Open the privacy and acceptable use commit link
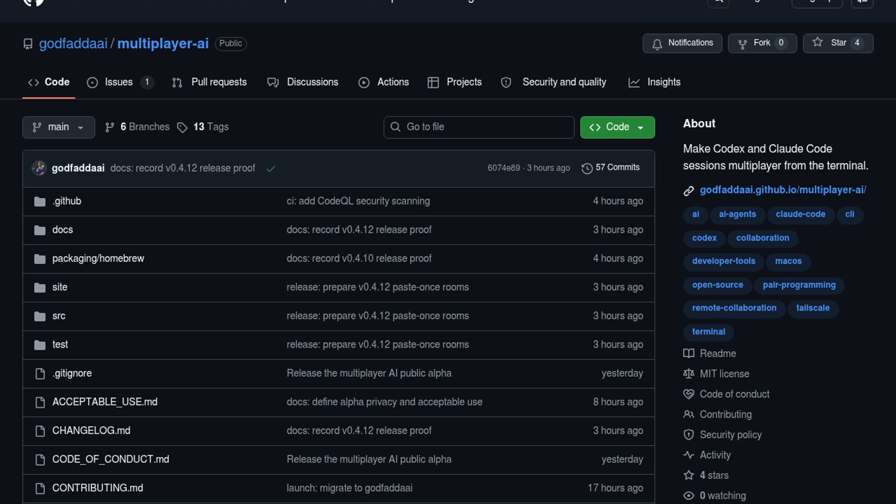The width and height of the screenshot is (896, 504). [385, 402]
